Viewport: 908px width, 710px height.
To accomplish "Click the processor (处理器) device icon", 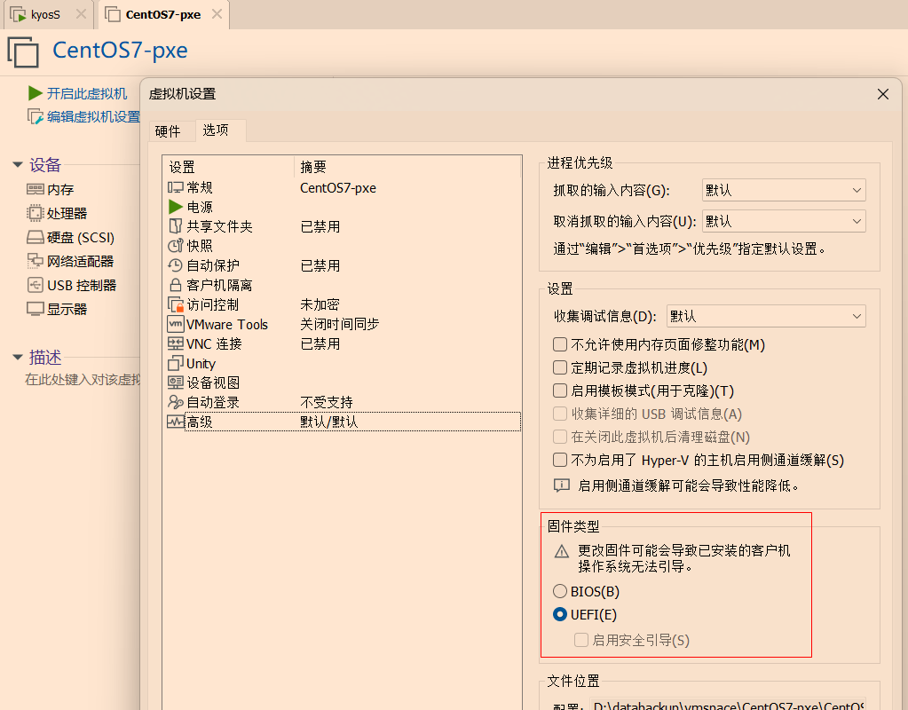I will tap(36, 213).
